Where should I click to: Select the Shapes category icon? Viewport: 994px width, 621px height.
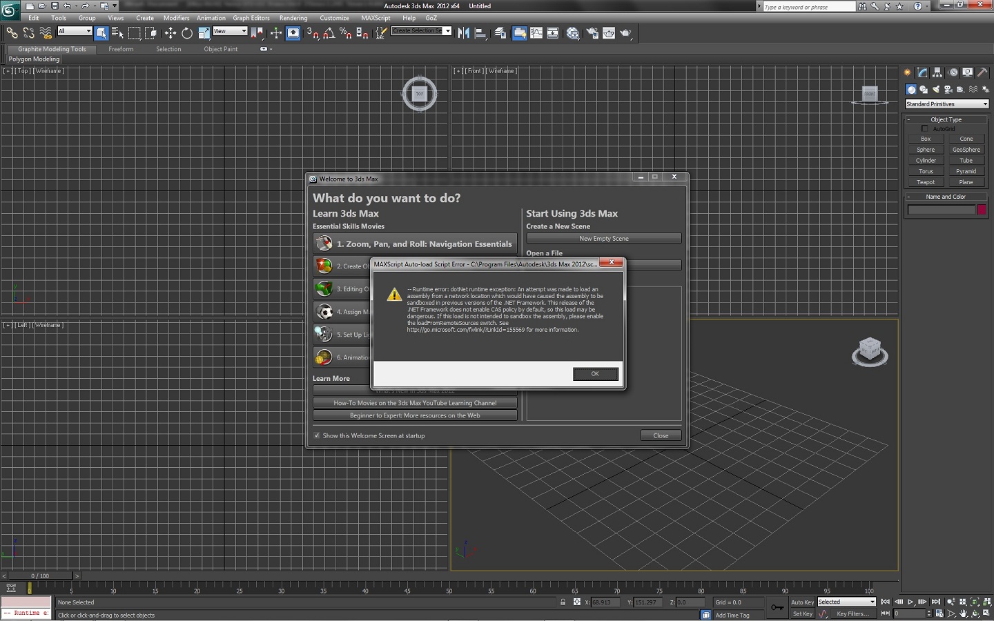click(x=924, y=90)
